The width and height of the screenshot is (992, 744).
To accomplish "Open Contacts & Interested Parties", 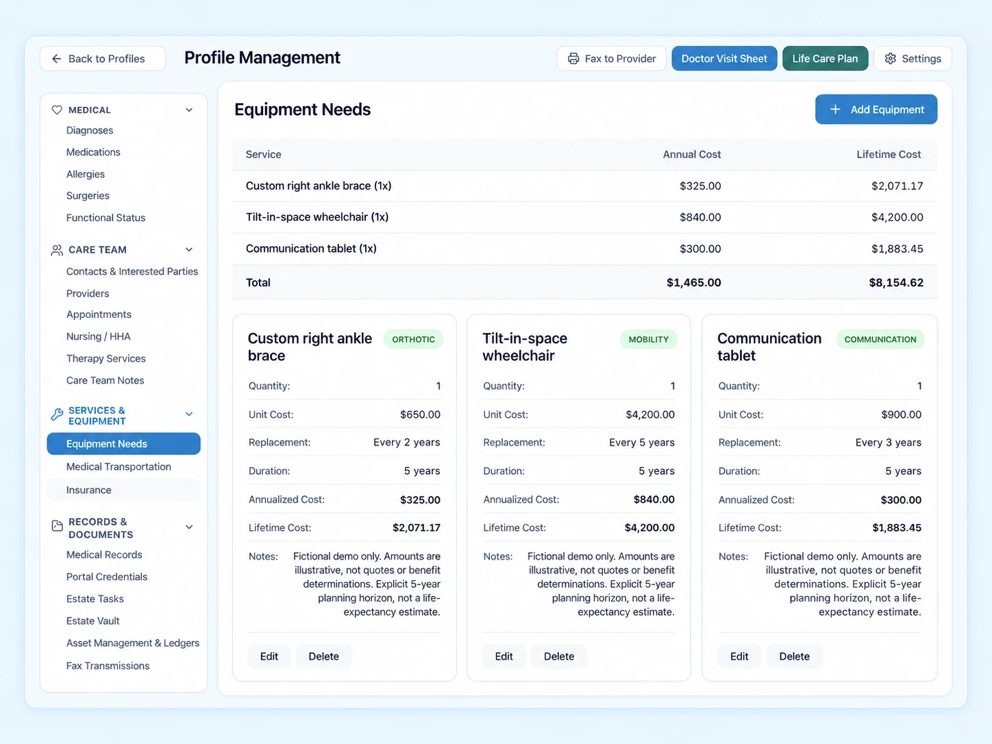I will [x=132, y=271].
